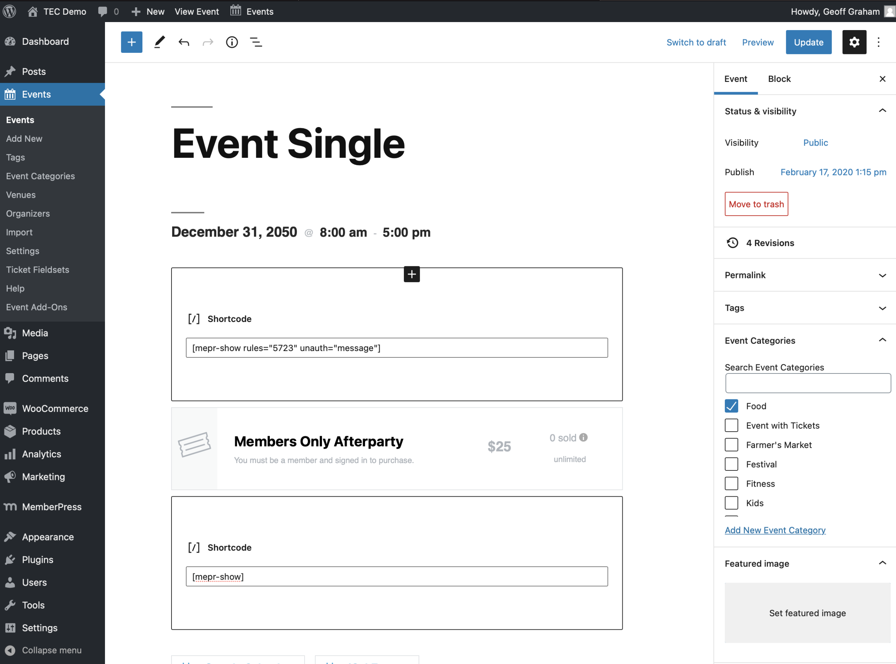
Task: Open Event Categories submenu item
Action: 40,176
